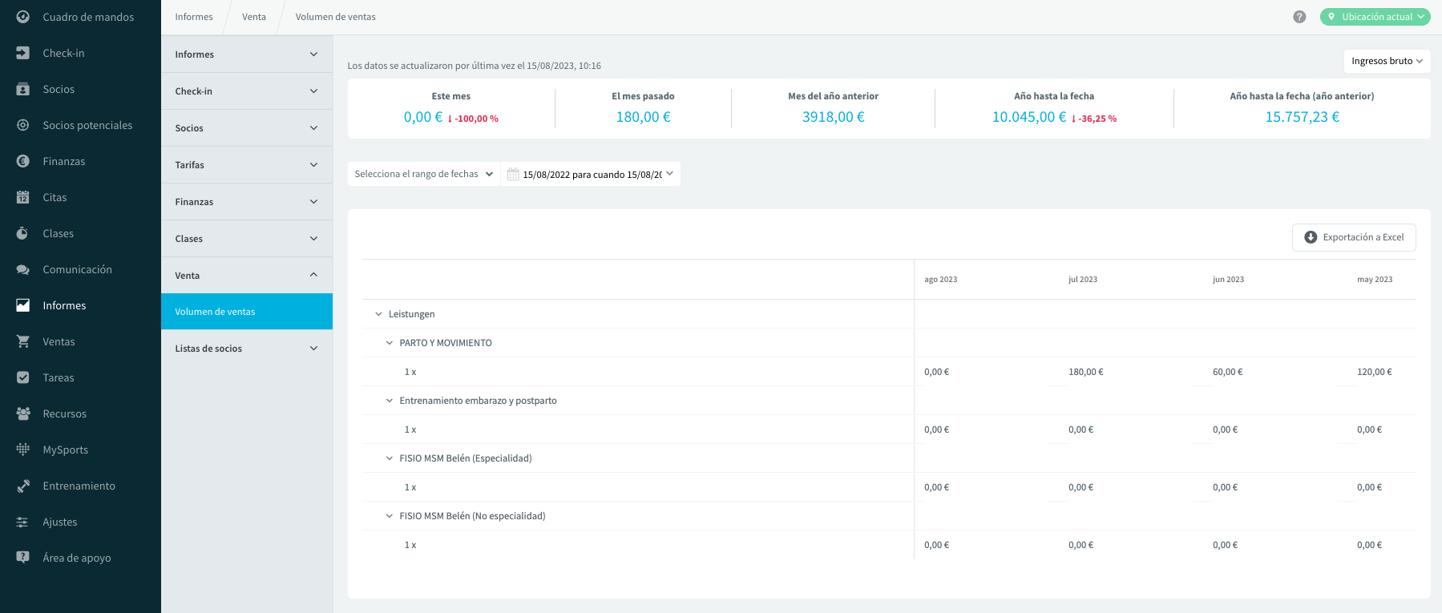Viewport: 1442px width, 613px height.
Task: Collapse the PARTO Y MOVIMIENTO row
Action: pos(390,343)
